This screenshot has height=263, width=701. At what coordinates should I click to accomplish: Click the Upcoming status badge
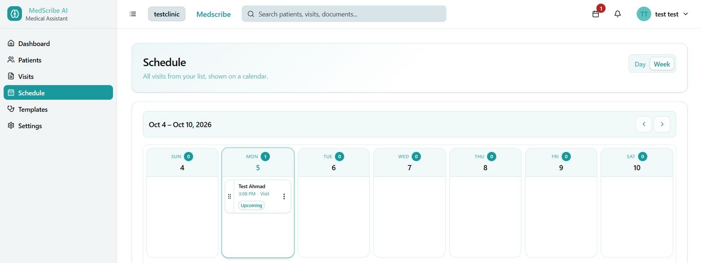[x=251, y=205]
